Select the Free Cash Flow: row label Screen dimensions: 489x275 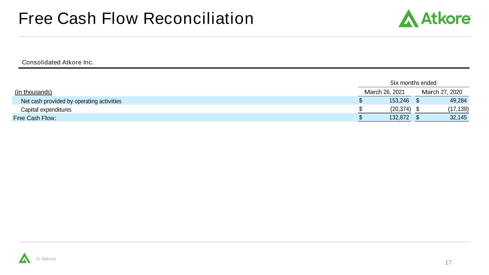point(35,118)
